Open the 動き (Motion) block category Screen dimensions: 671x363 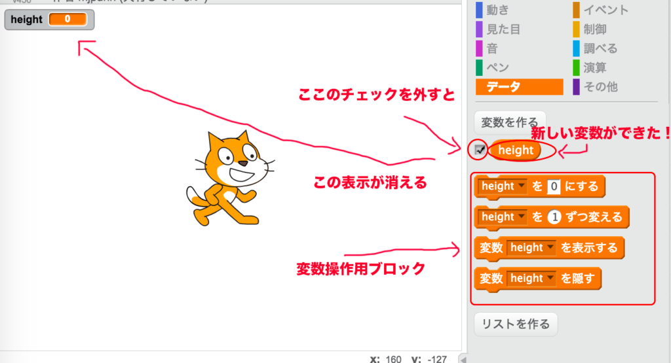pos(498,10)
